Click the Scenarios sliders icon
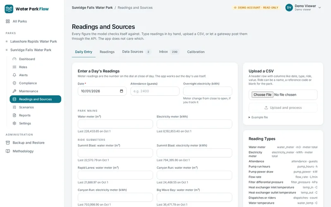Image resolution: width=331 pixels, height=207 pixels. [14, 107]
